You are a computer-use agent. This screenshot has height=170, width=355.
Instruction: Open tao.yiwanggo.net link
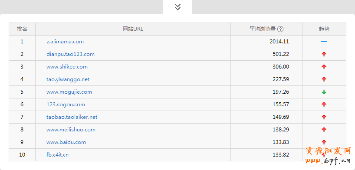(x=68, y=79)
